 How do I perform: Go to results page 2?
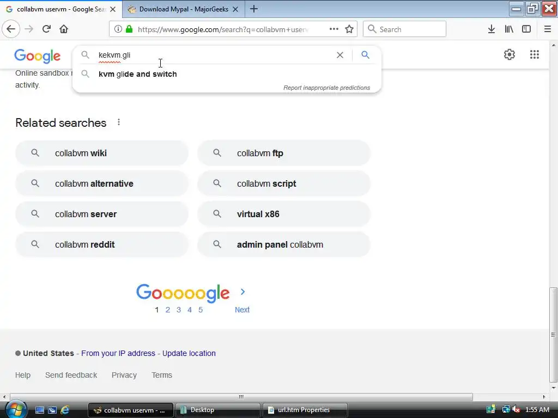pyautogui.click(x=168, y=310)
